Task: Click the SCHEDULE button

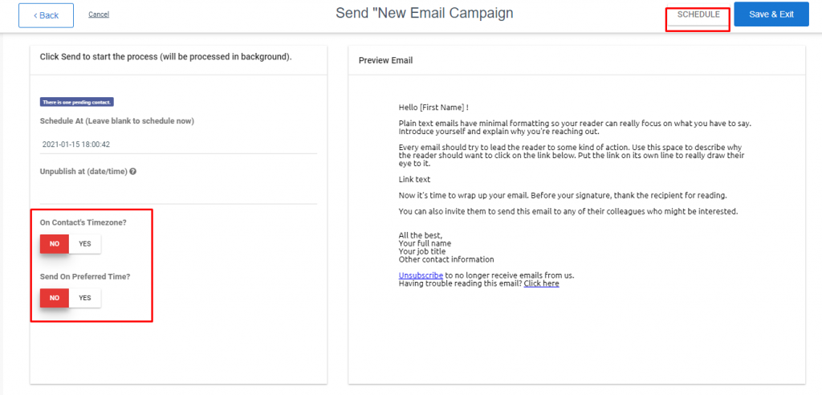Action: (698, 14)
